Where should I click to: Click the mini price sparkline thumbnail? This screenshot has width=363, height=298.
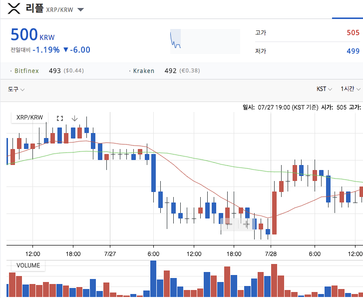click(x=205, y=41)
